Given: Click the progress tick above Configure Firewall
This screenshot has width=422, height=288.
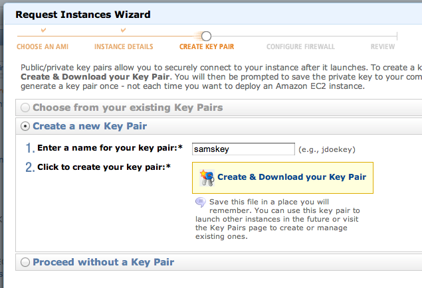Looking at the screenshot, I should (x=301, y=36).
